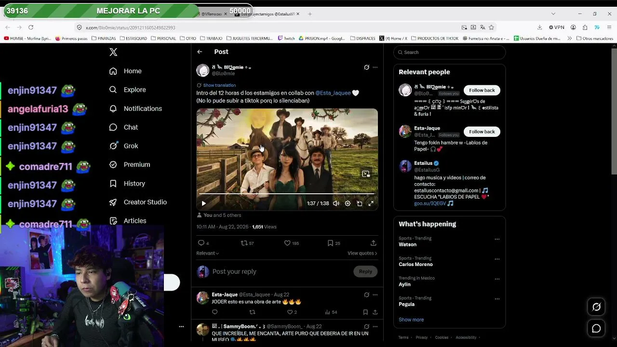Click the X logo in the sidebar
617x347 pixels.
tap(113, 52)
